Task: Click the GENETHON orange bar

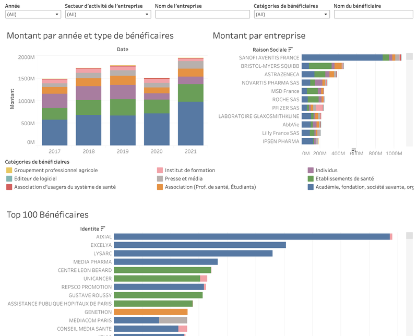Action: 150,312
